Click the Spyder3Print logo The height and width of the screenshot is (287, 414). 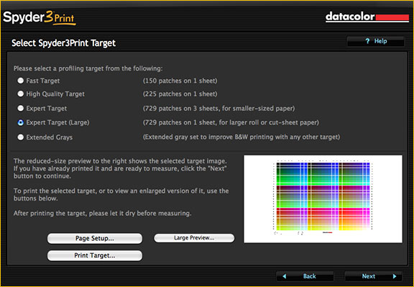coord(40,18)
